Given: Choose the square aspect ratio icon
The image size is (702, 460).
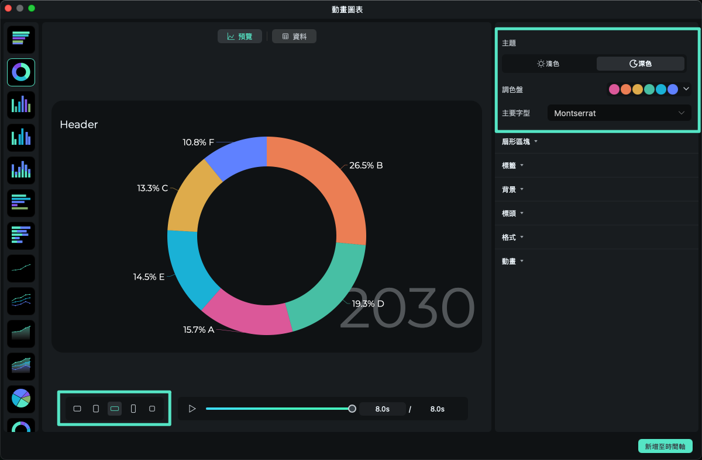Looking at the screenshot, I should click(152, 409).
